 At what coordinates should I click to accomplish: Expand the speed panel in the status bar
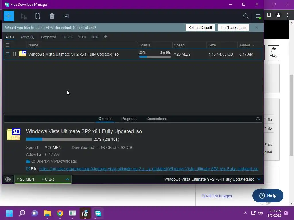[x=68, y=179]
